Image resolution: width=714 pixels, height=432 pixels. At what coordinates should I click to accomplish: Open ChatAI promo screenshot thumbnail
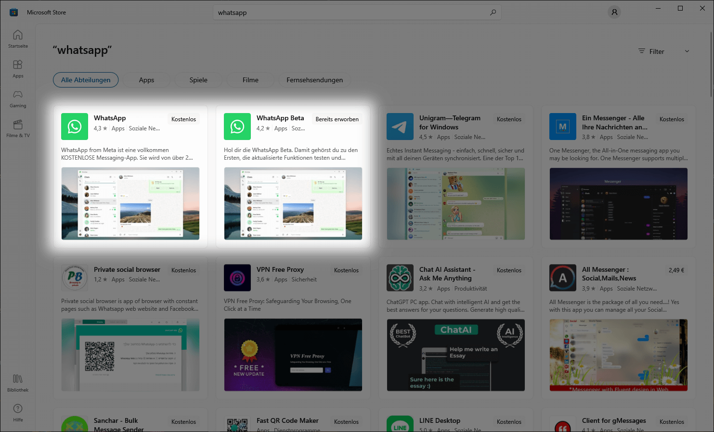click(456, 355)
